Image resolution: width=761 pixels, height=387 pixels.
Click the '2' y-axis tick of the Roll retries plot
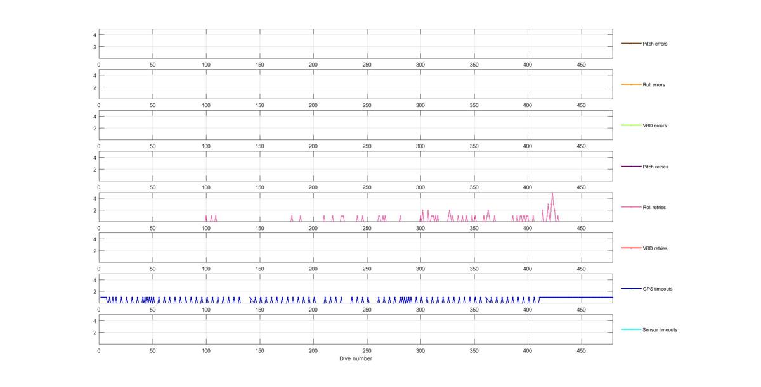tap(94, 210)
